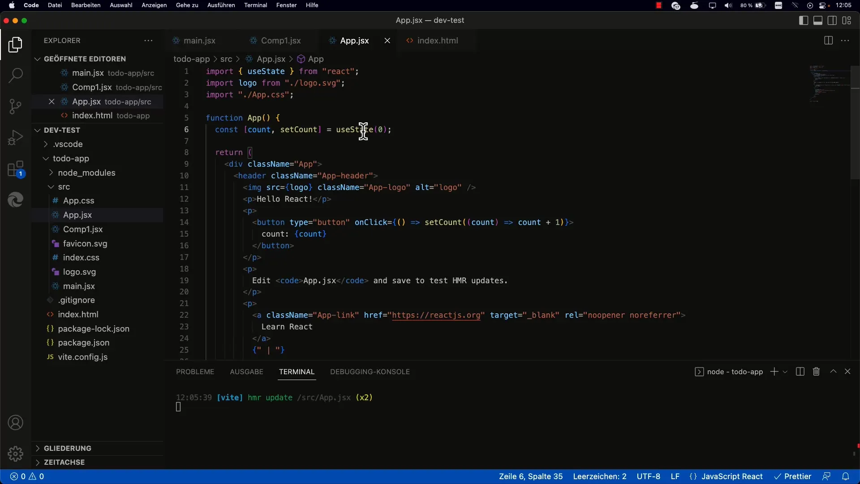Open the Edge browser tools icon
860x484 pixels.
16,200
